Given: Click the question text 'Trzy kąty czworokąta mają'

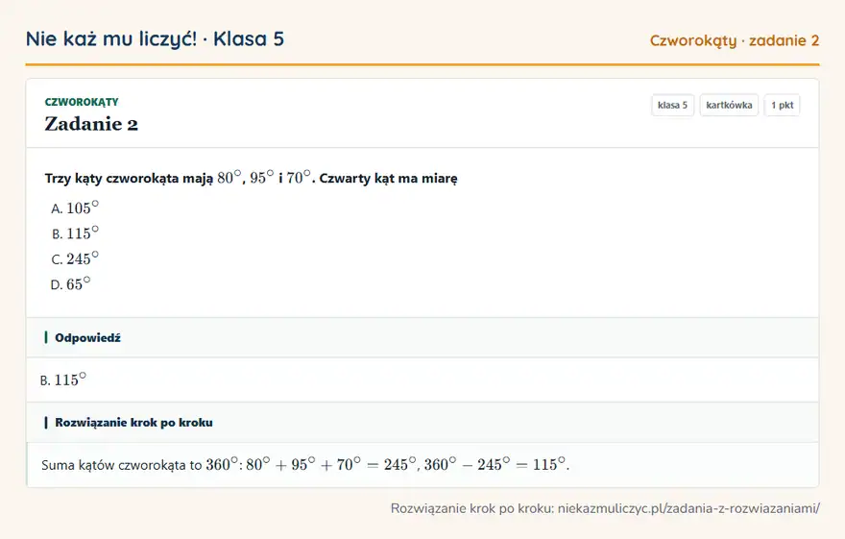Looking at the screenshot, I should point(129,179).
